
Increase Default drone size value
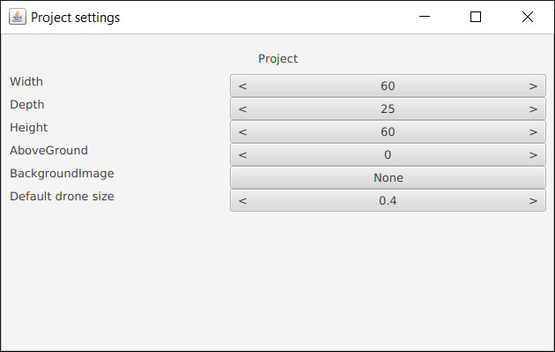click(533, 201)
